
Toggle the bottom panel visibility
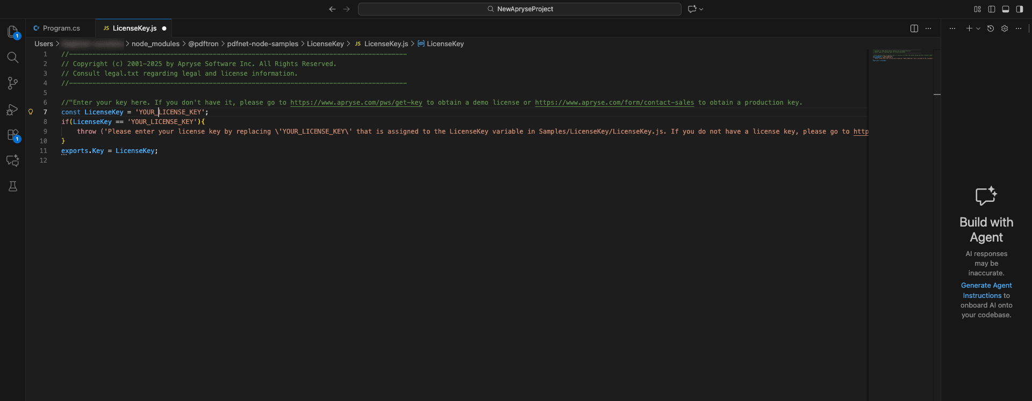pos(1006,9)
